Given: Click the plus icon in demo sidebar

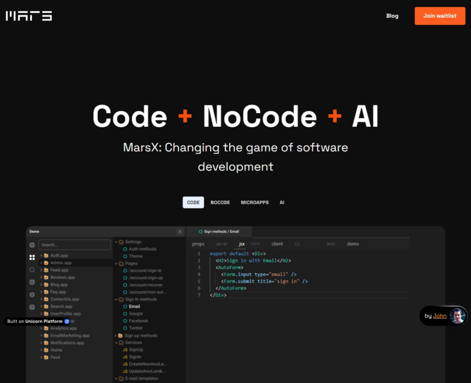Looking at the screenshot, I should click(x=32, y=245).
